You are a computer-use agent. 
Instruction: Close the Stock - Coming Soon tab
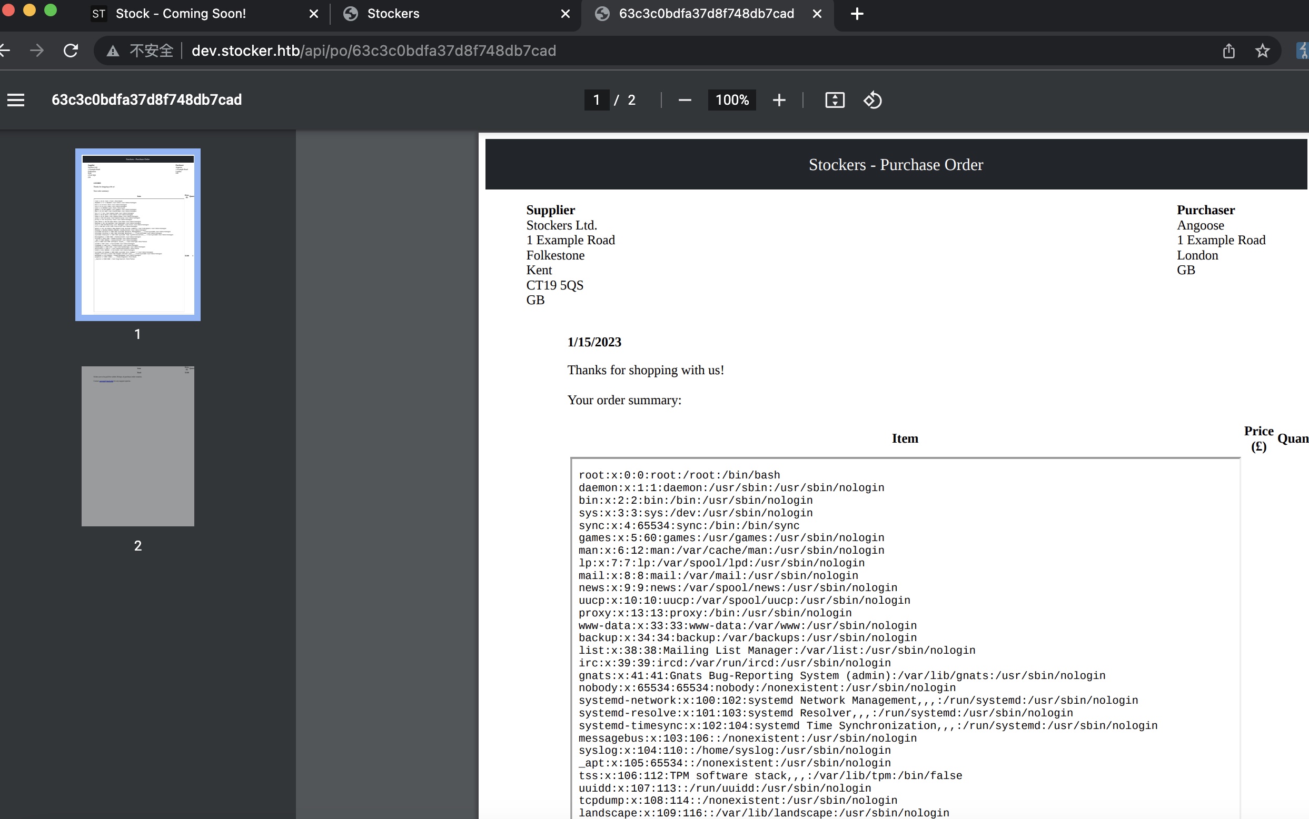314,14
